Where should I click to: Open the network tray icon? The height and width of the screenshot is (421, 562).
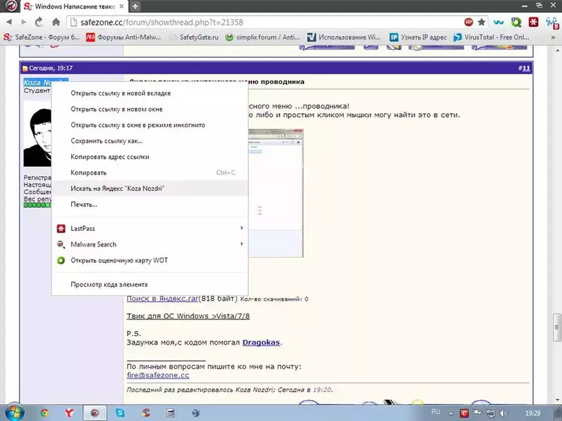pyautogui.click(x=490, y=414)
